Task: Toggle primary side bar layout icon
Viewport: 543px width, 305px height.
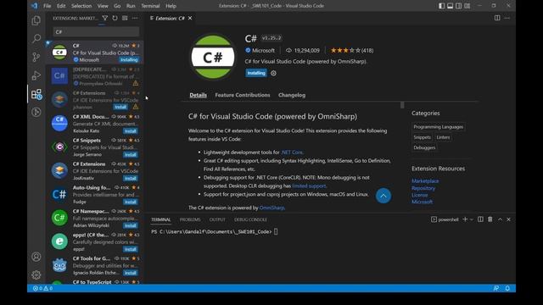Action: pyautogui.click(x=441, y=6)
